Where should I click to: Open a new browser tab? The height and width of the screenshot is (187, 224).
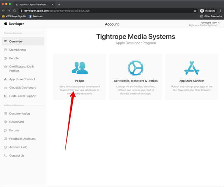click(59, 5)
